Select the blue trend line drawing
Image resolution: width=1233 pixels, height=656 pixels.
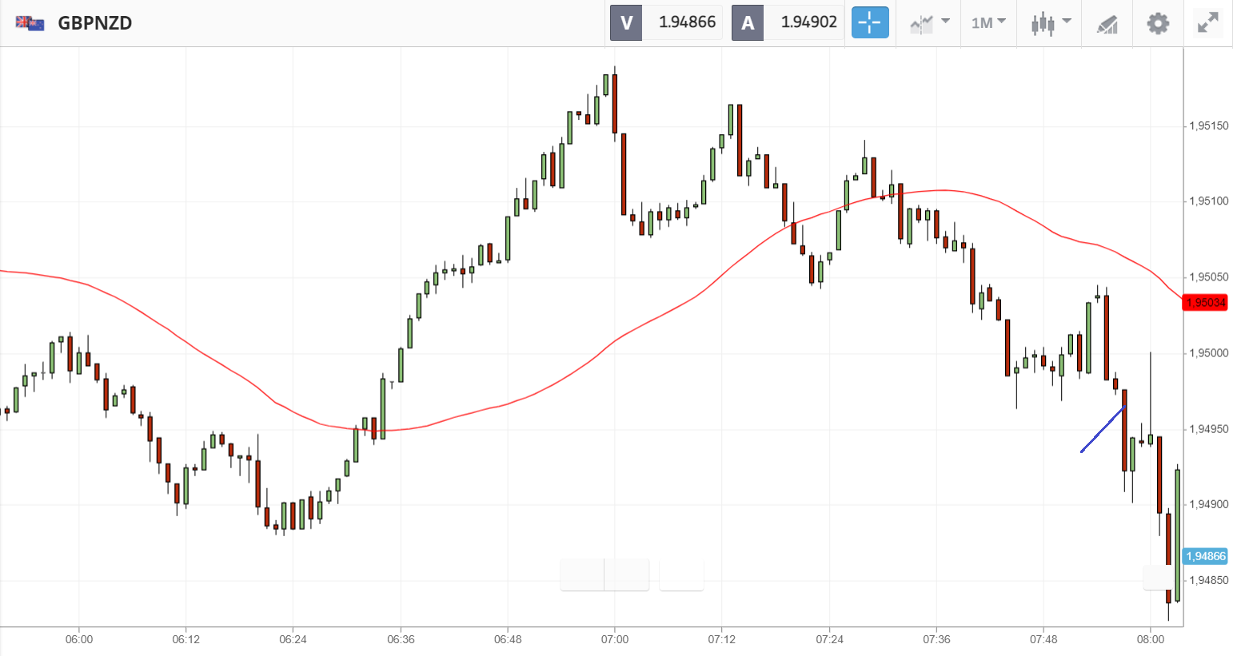tap(1103, 430)
